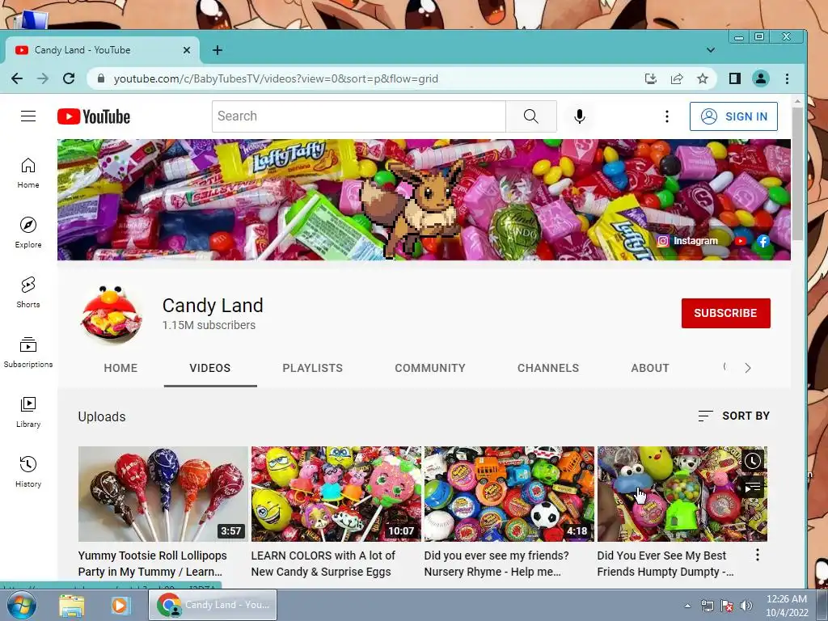Image resolution: width=828 pixels, height=621 pixels.
Task: Switch to the PLAYLISTS tab
Action: (313, 368)
